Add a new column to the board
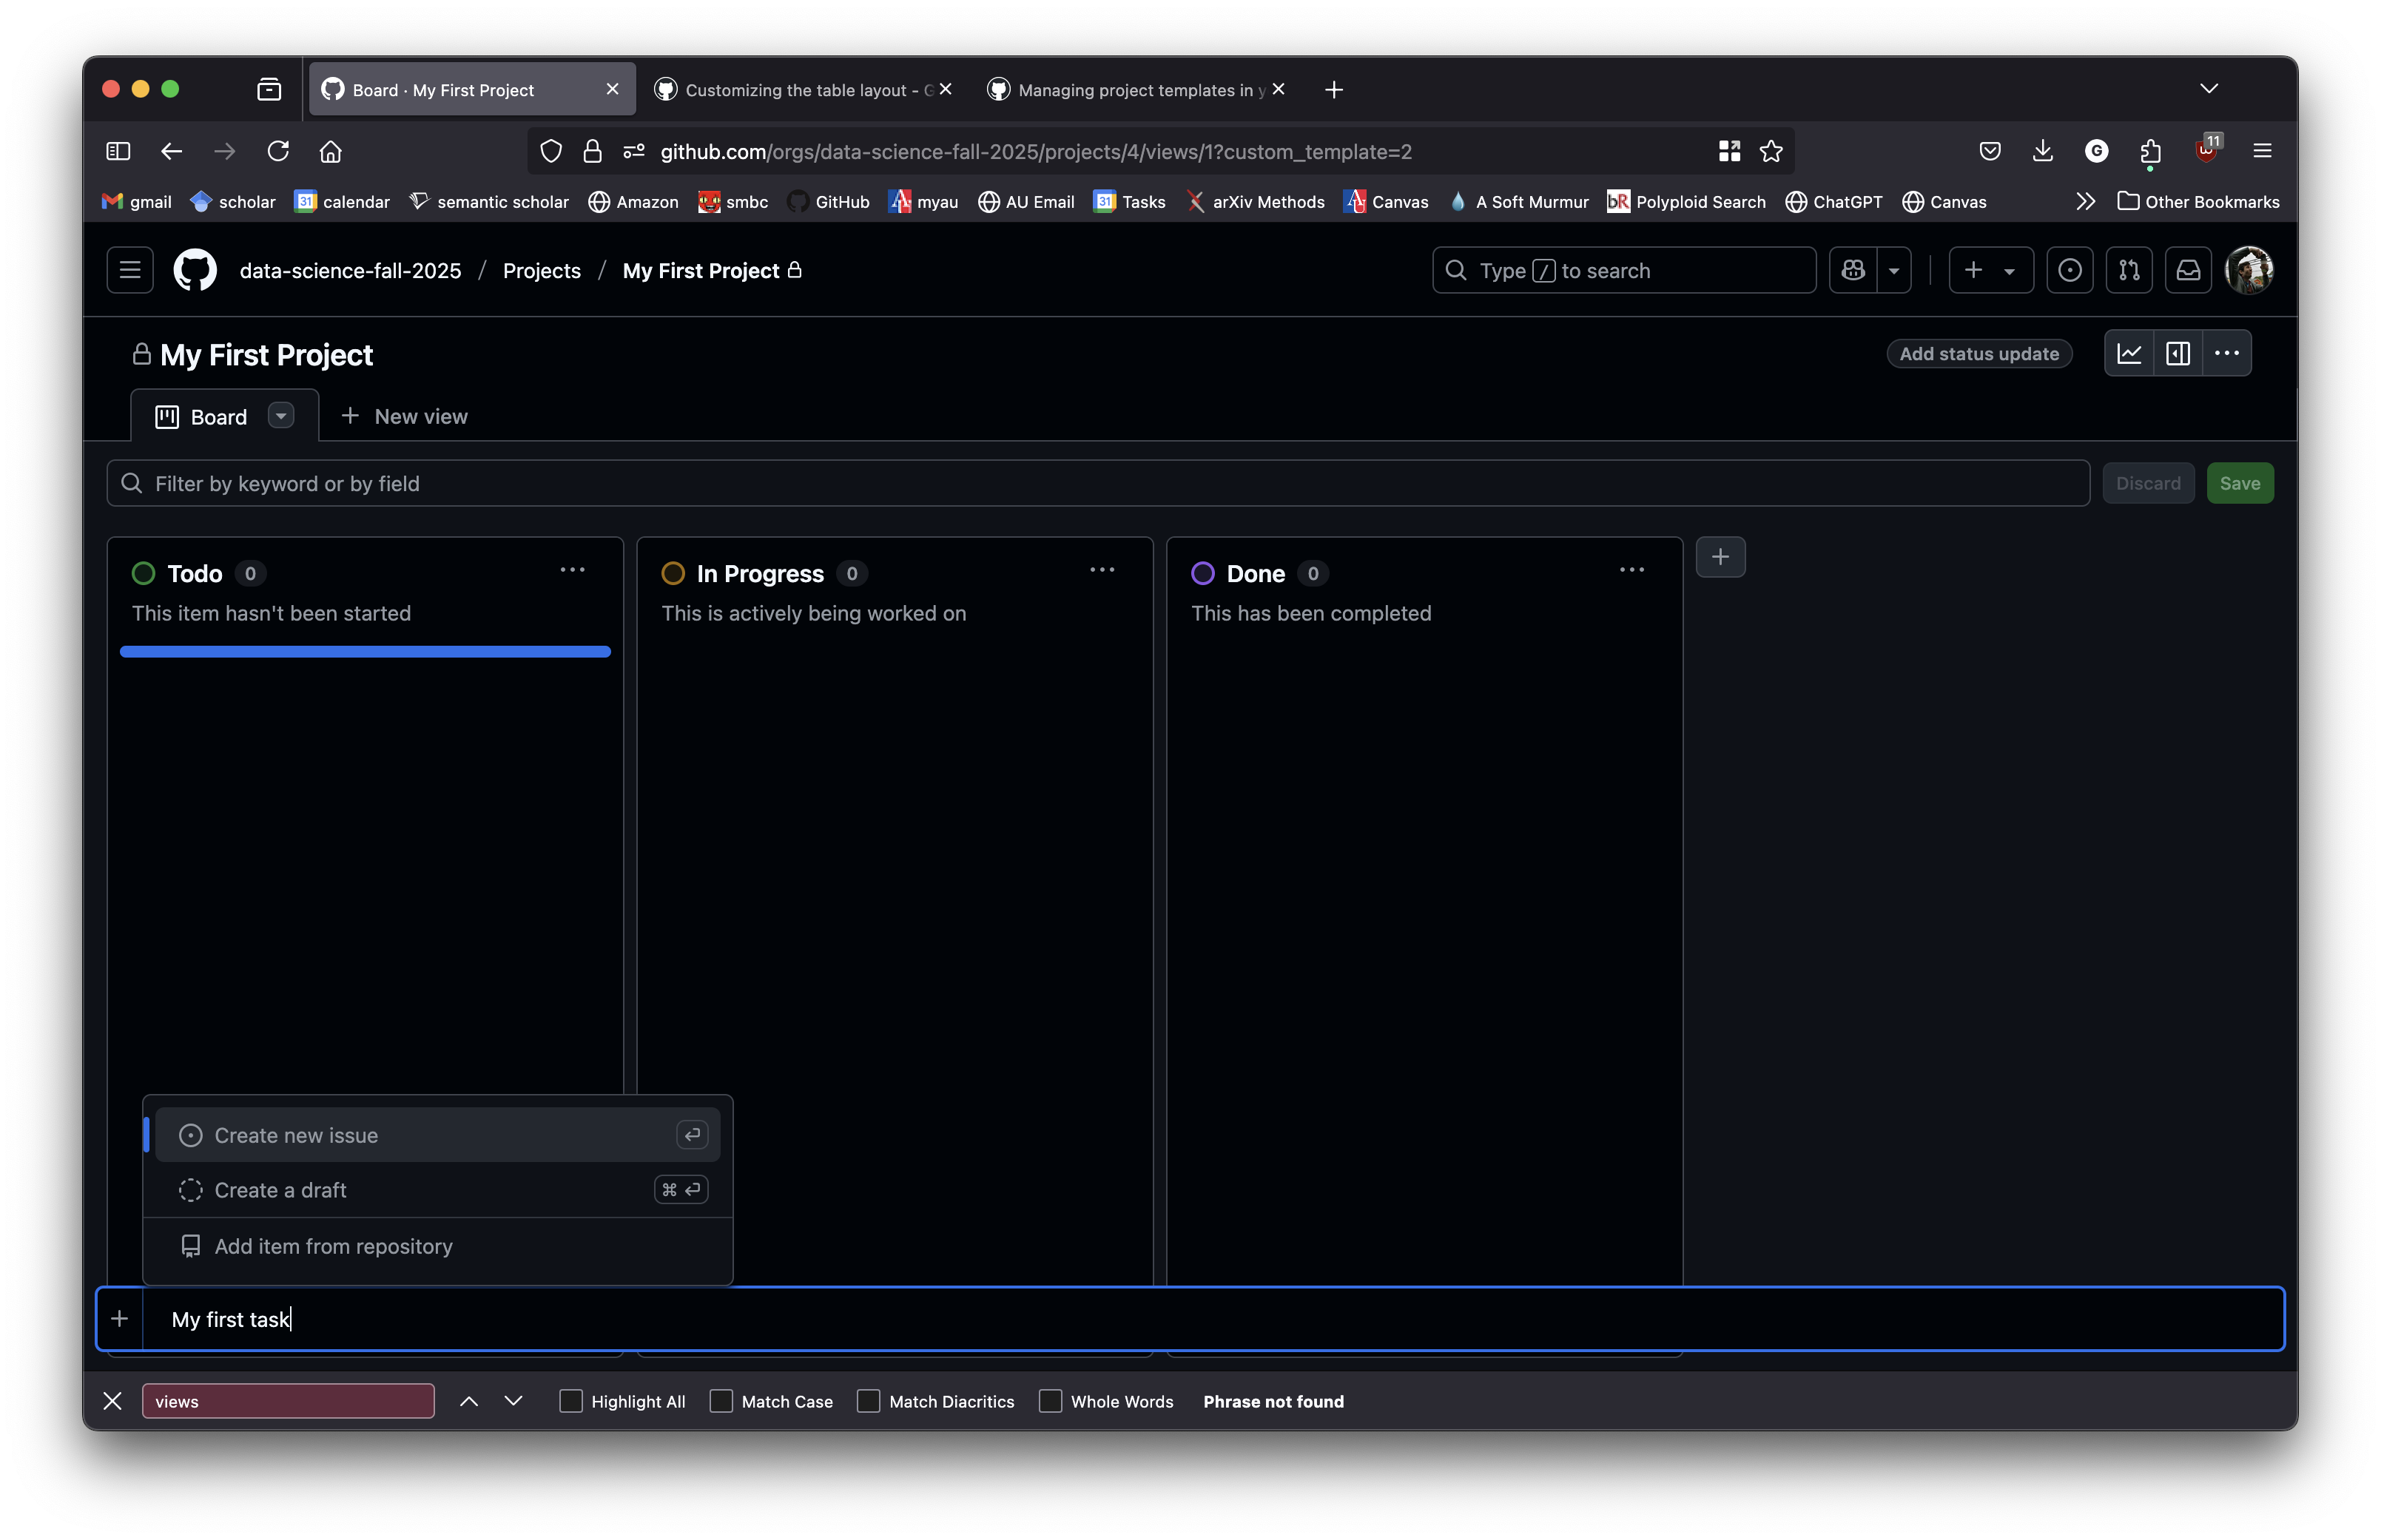The height and width of the screenshot is (1540, 2381). tap(1720, 557)
